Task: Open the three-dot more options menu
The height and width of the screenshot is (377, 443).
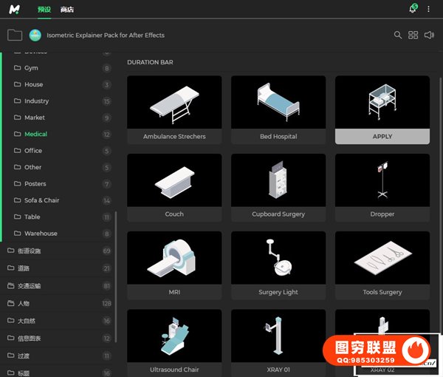Action: point(429,9)
